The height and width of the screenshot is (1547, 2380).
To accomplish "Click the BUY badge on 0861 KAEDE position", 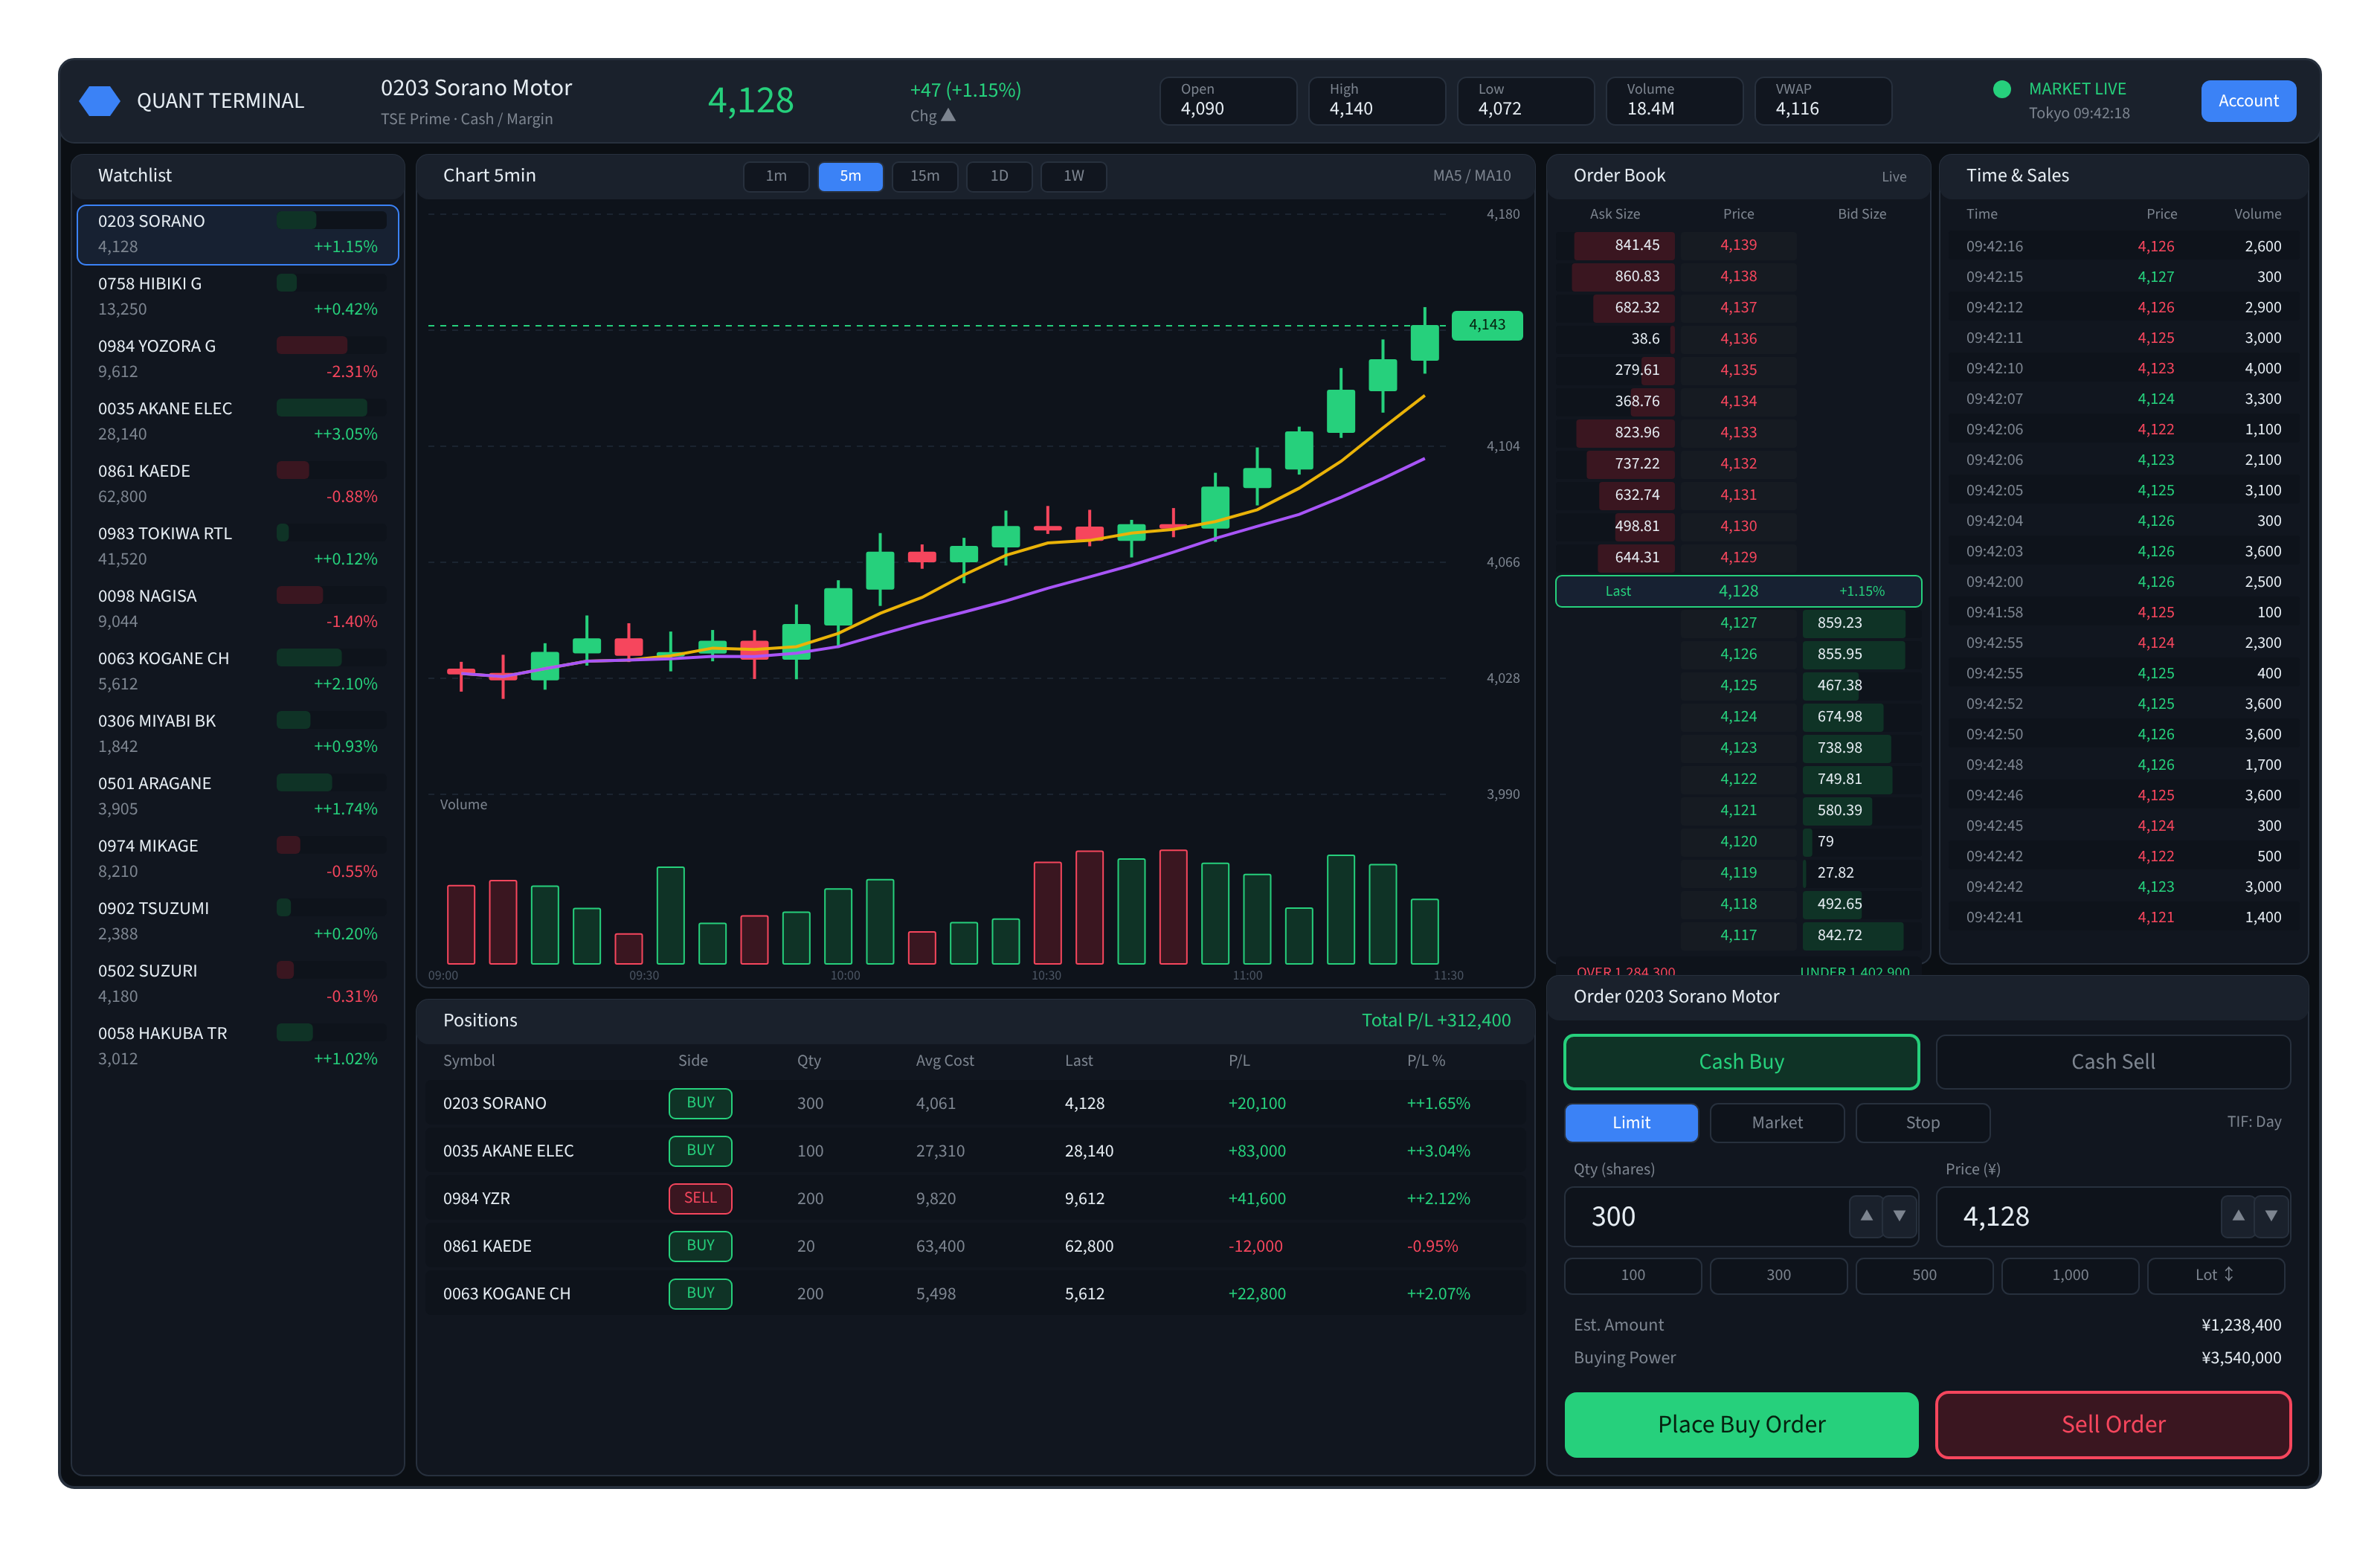I will pyautogui.click(x=700, y=1246).
